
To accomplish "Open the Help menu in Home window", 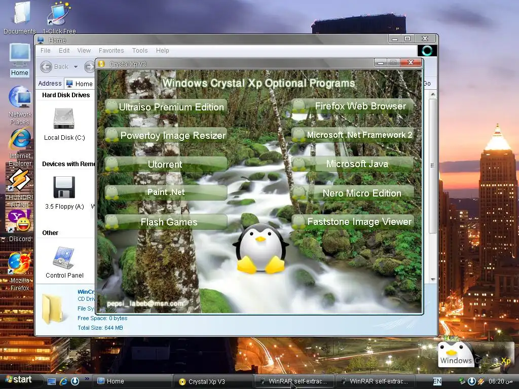I will pos(163,51).
